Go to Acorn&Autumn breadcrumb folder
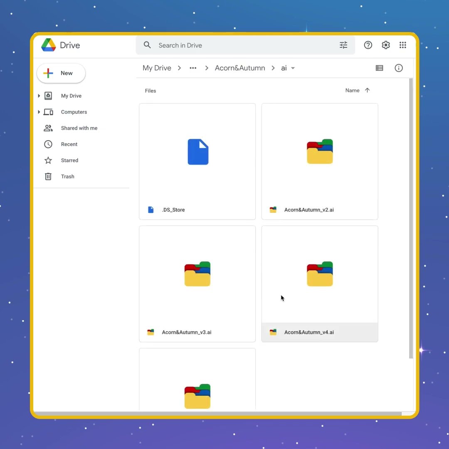 tap(240, 68)
